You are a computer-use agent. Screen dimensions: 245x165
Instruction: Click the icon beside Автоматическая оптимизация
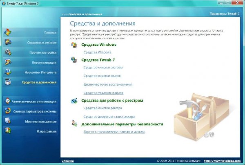tap(7, 101)
